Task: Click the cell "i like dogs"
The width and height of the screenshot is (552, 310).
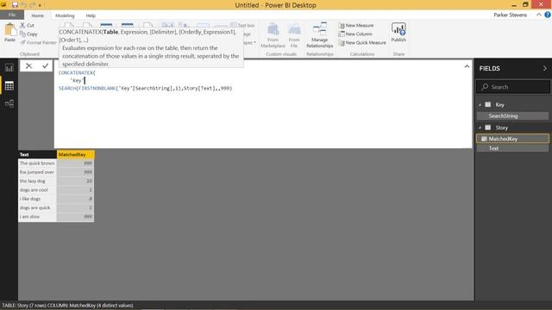Action: coord(37,199)
